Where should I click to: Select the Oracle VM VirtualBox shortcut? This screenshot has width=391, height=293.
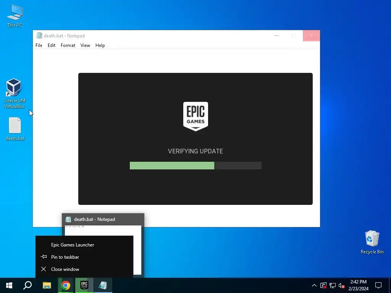pos(15,93)
